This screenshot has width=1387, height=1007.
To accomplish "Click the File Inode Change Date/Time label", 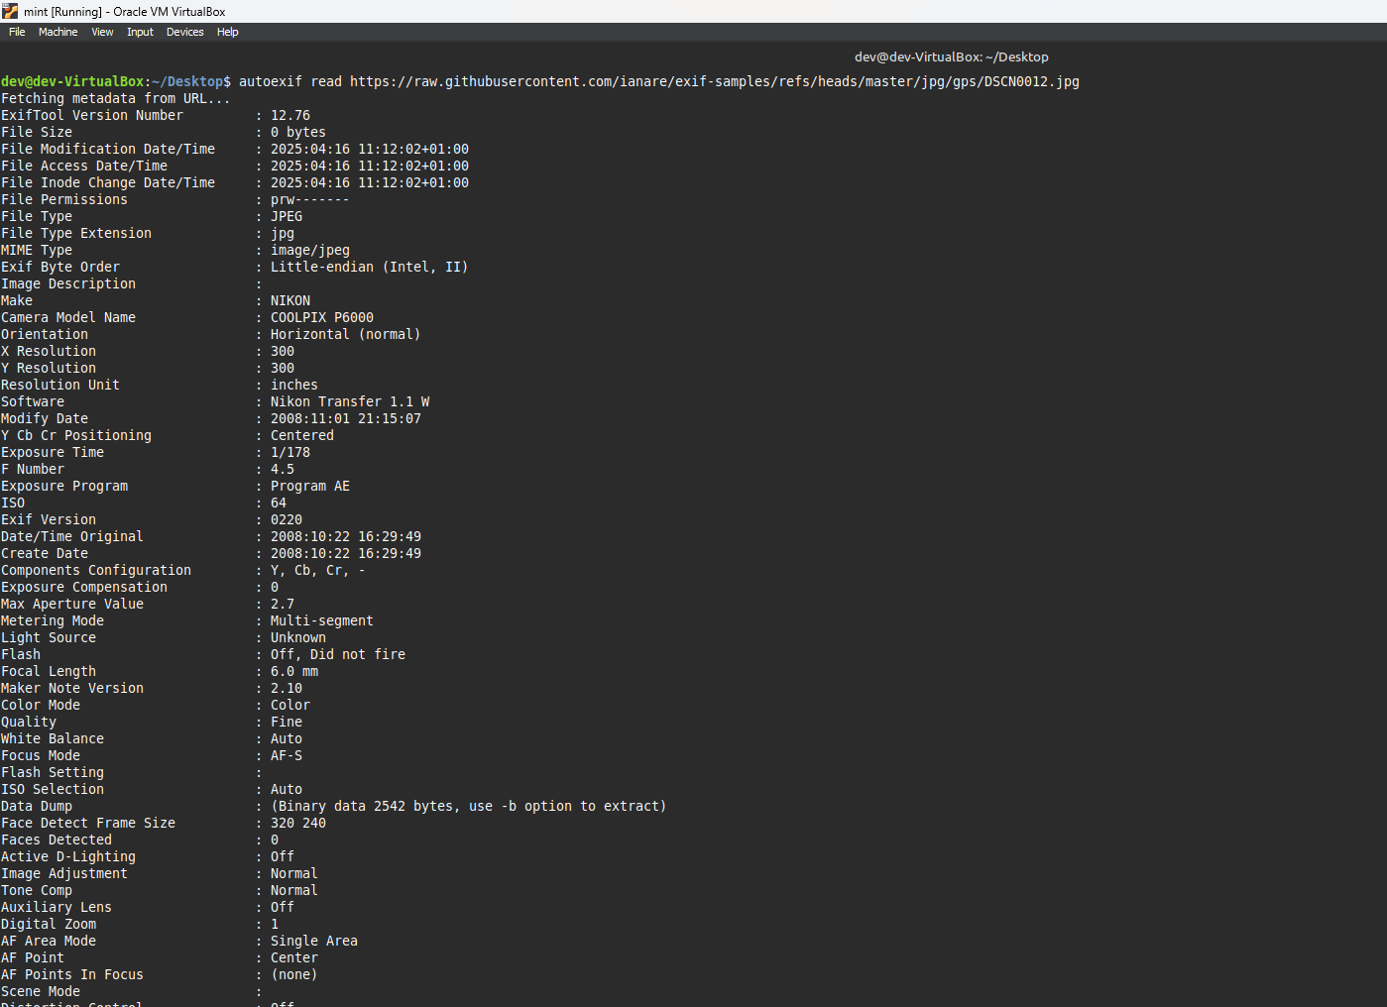I will (108, 182).
